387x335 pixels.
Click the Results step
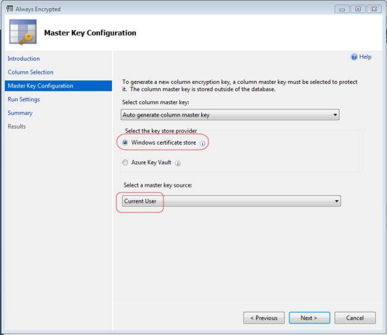pyautogui.click(x=17, y=127)
